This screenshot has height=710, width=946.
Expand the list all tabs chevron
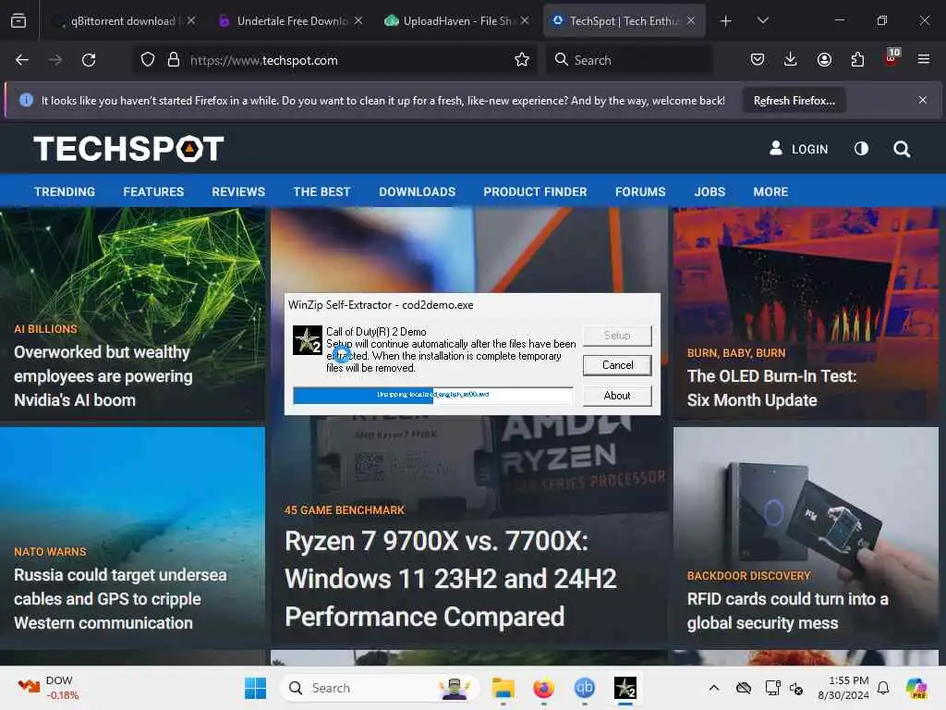tap(762, 21)
